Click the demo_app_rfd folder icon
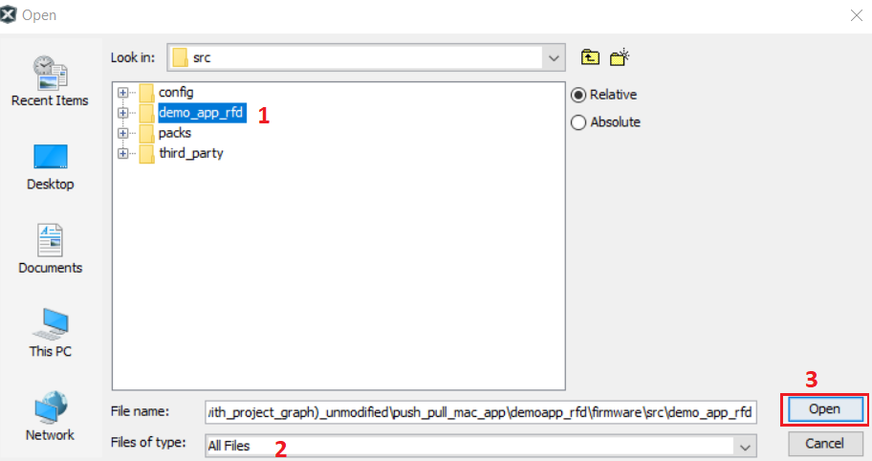Image resolution: width=872 pixels, height=461 pixels. point(147,113)
